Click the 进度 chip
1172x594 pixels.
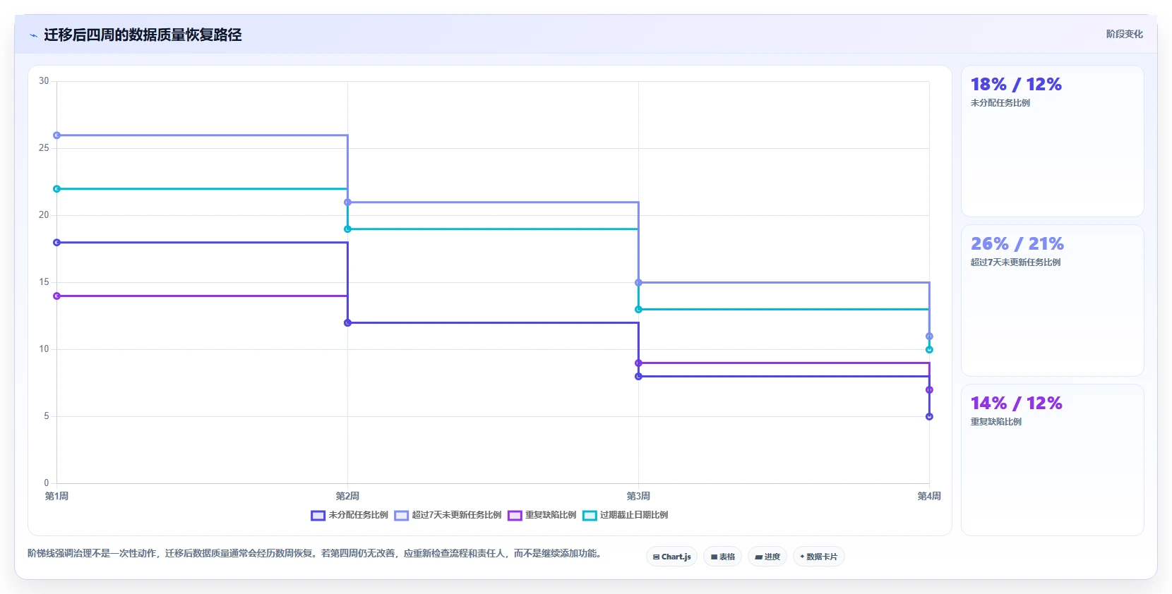click(767, 557)
